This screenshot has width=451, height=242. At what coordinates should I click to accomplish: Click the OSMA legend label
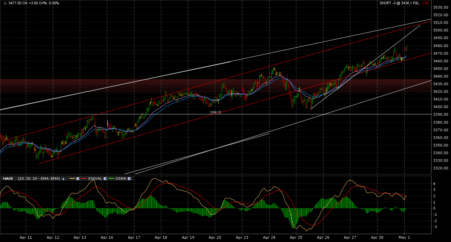coord(121,179)
